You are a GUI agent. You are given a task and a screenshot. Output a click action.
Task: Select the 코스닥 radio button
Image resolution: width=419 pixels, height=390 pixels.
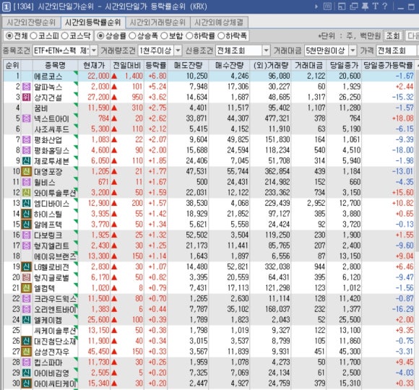65,36
